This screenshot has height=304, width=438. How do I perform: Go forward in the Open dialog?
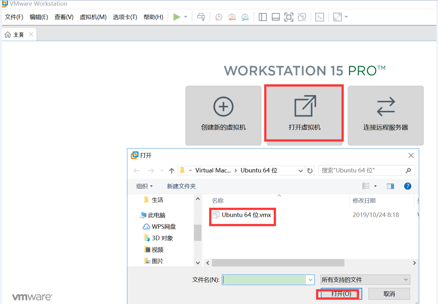click(151, 171)
